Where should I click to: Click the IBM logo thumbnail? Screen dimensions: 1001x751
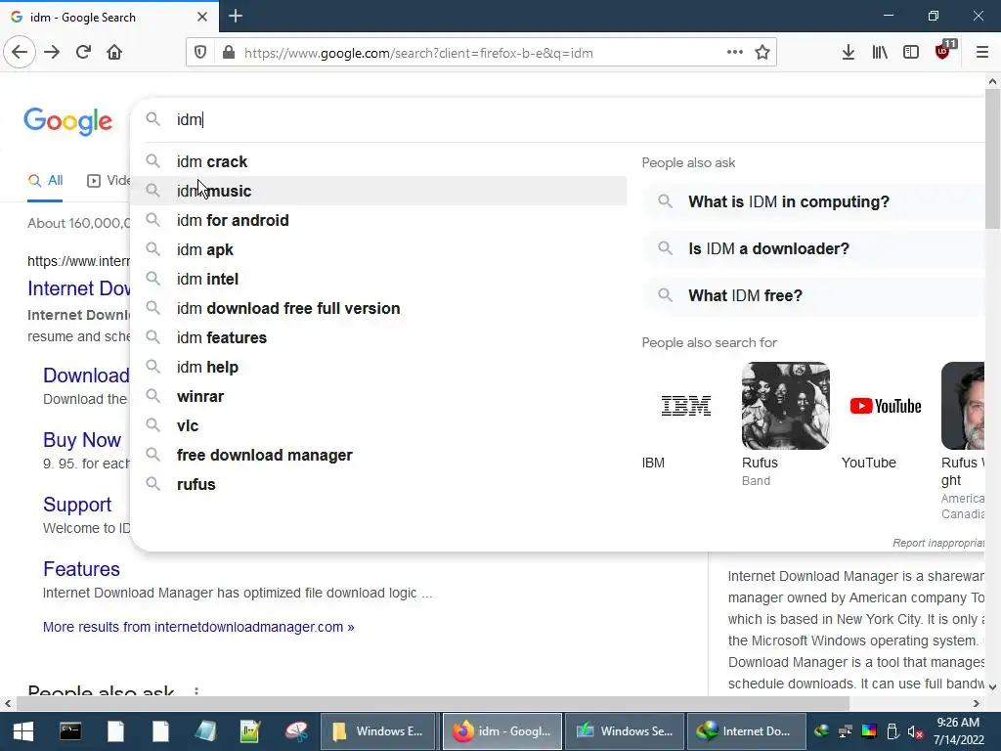685,406
